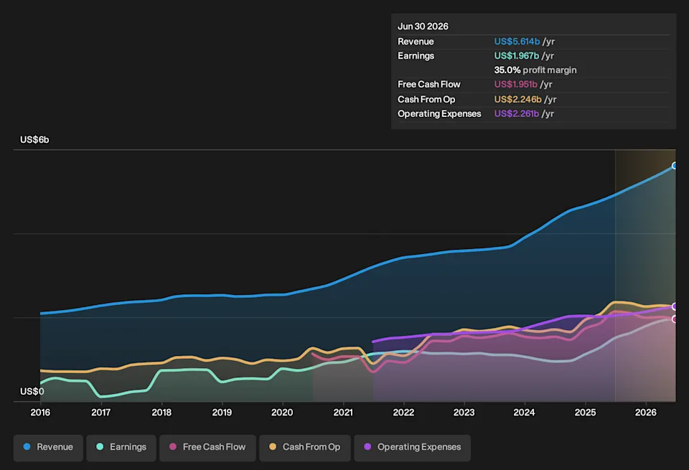Select the tooltip date 'Jun 30 2026'
The height and width of the screenshot is (470, 689).
click(423, 27)
